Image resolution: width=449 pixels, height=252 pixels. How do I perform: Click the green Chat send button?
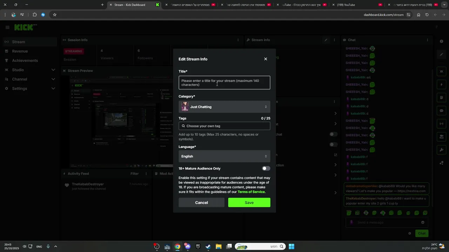(x=422, y=233)
